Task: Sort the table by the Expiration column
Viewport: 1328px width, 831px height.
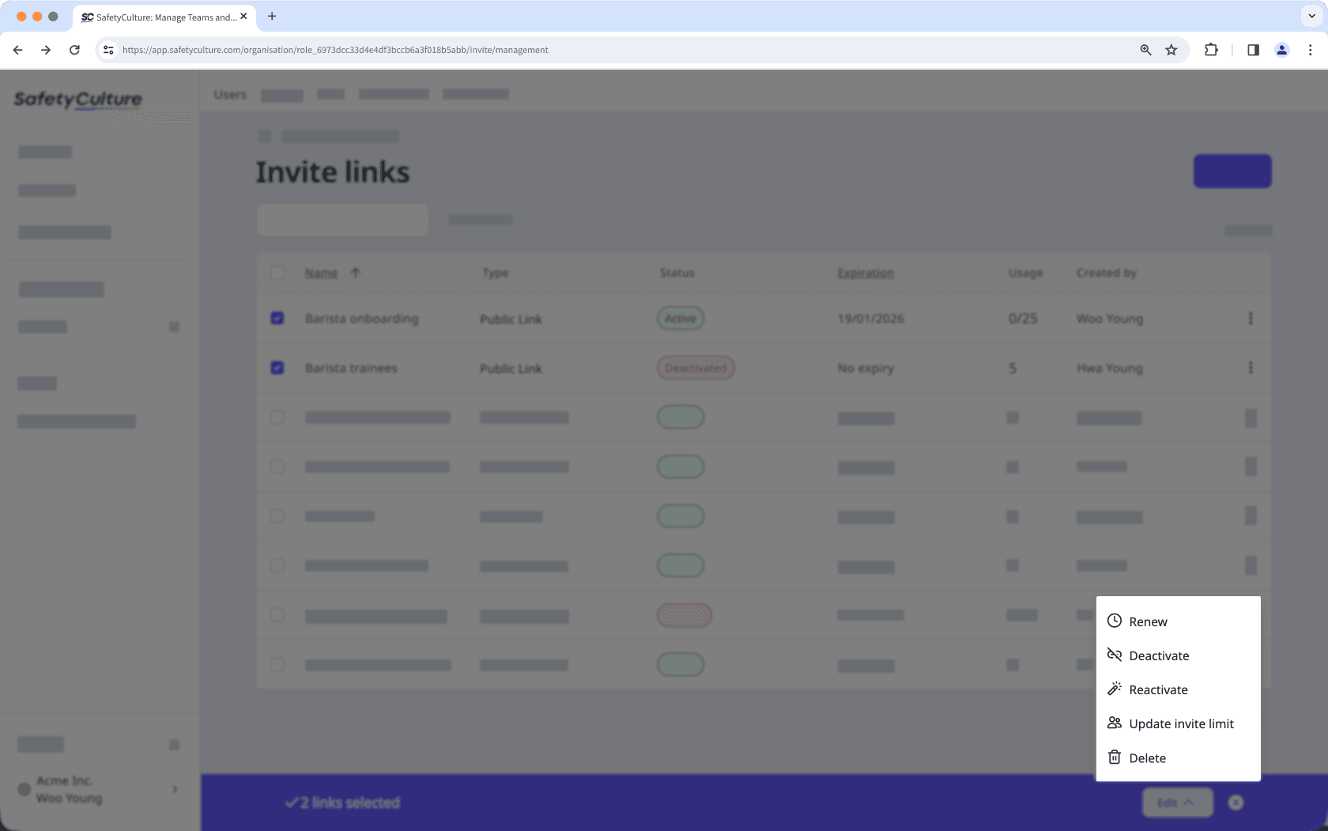Action: click(865, 272)
